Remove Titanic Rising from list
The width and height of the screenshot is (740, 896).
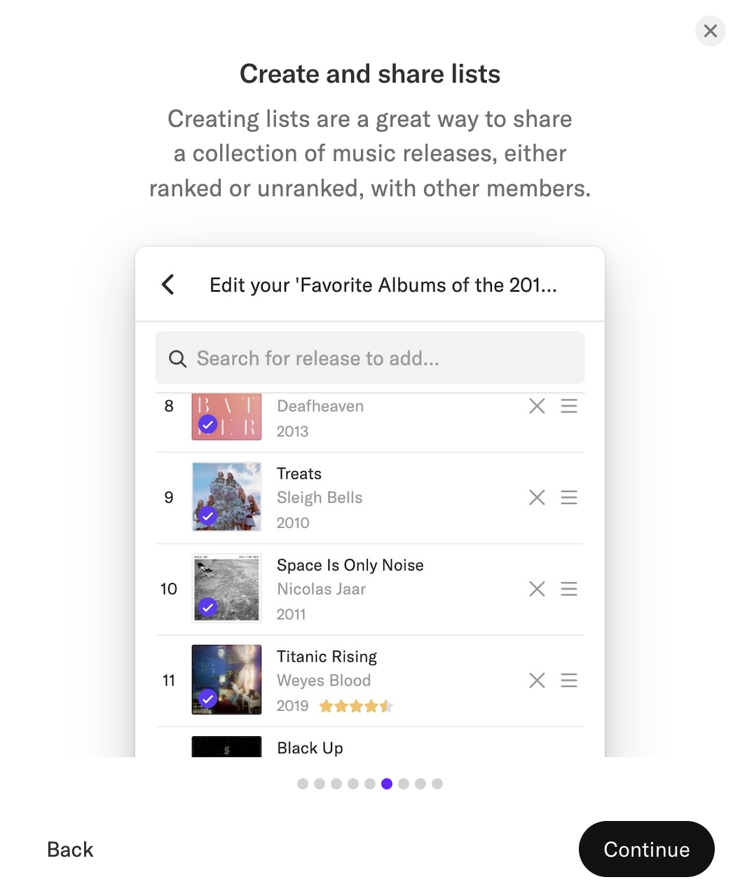537,680
